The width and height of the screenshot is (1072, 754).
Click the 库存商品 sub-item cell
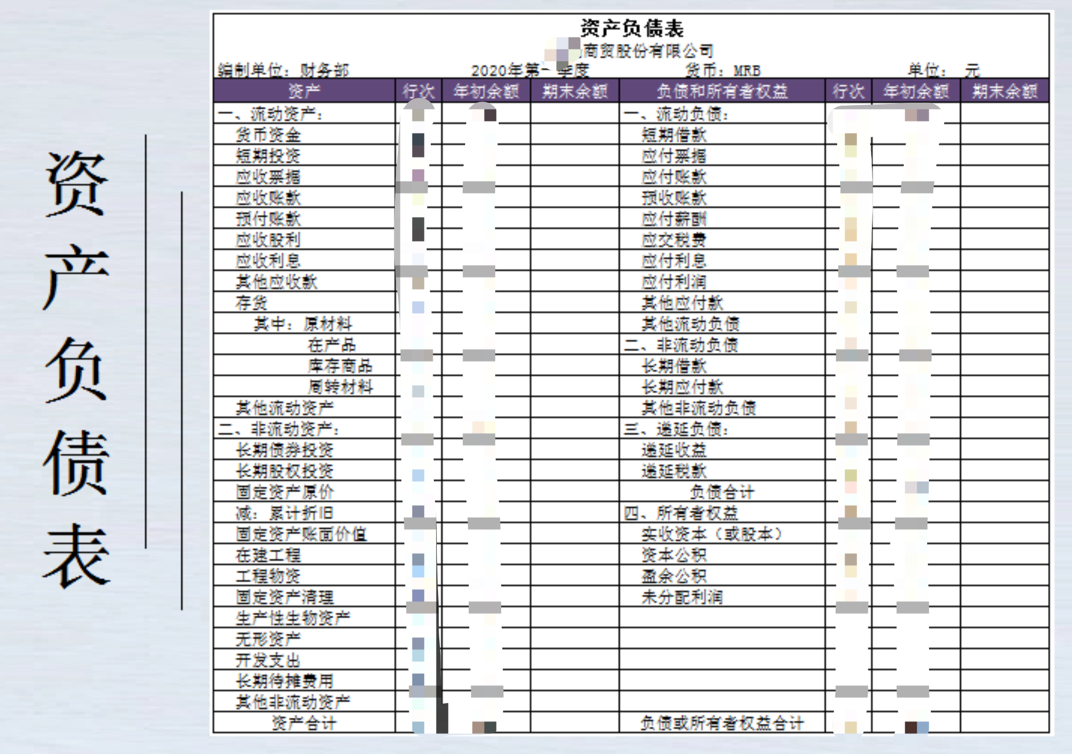[x=340, y=366]
